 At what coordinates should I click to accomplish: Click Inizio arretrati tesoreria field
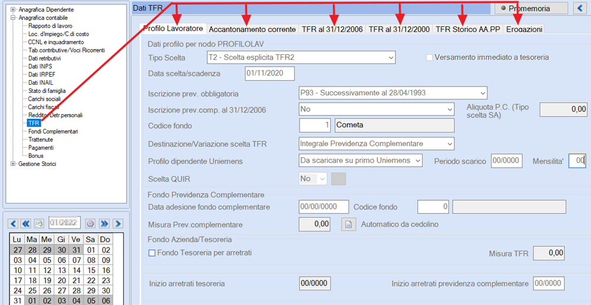coord(315,284)
